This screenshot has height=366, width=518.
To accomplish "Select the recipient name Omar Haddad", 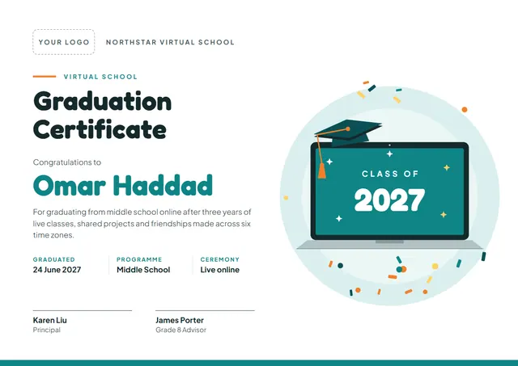I will [x=122, y=185].
